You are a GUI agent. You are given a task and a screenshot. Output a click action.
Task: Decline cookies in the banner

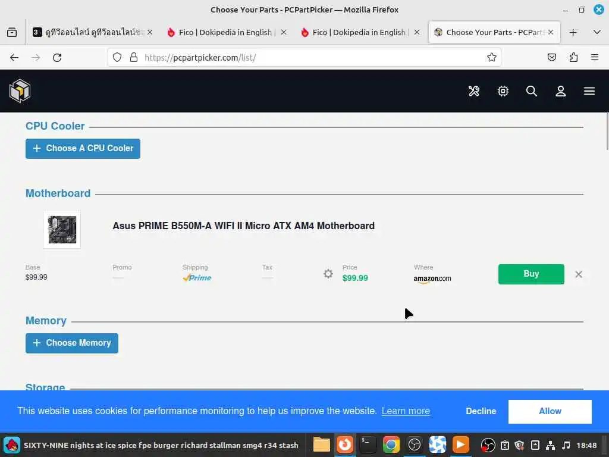[x=481, y=411]
